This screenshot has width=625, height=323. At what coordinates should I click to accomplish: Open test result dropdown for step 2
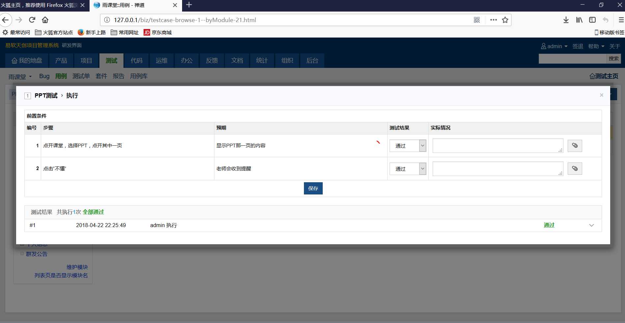(408, 169)
